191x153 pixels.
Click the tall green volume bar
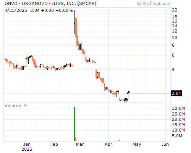(74, 124)
